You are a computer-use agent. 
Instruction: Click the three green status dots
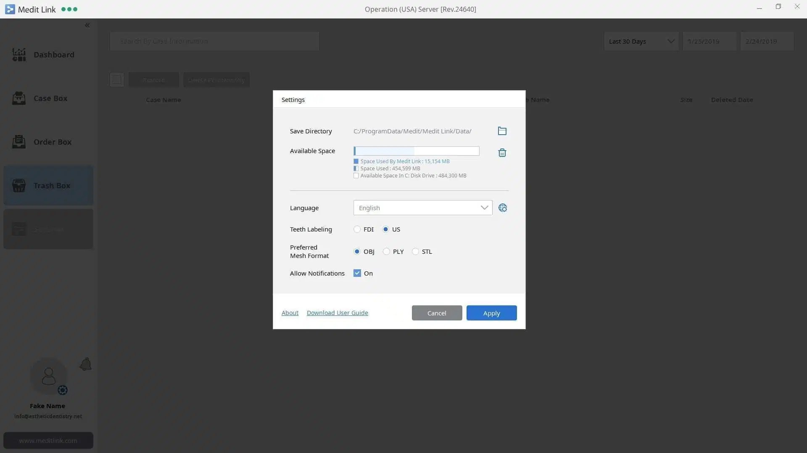click(69, 9)
